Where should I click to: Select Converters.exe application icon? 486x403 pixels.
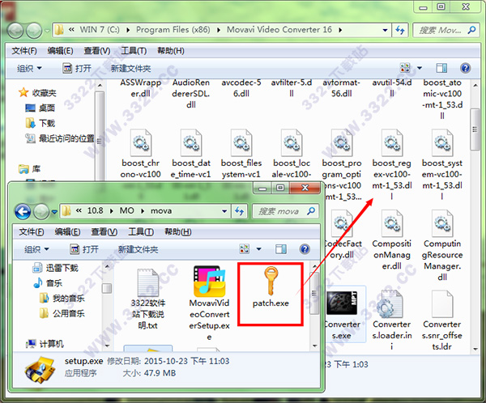[x=342, y=303]
